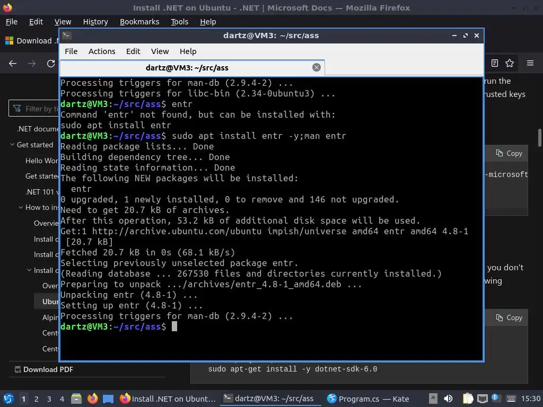Open the Alpine sidebar item
The image size is (543, 407).
[50, 317]
